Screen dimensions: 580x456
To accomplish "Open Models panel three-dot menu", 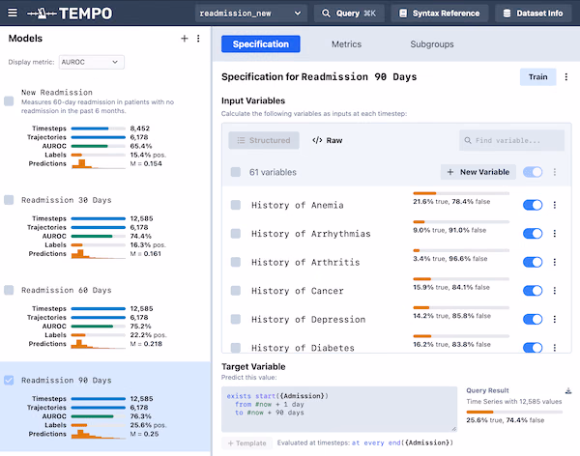I will (x=198, y=39).
